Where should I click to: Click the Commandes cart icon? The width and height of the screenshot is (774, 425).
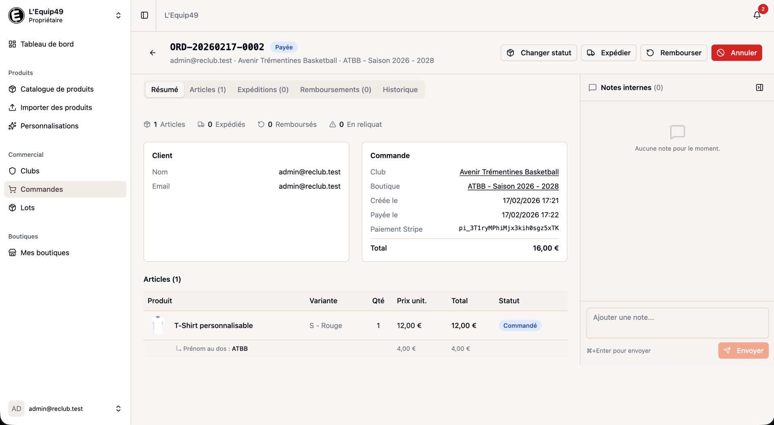coord(12,189)
